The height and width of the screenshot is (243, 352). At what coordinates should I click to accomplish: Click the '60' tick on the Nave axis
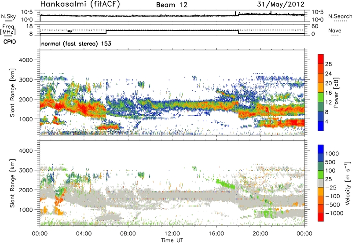click(315, 26)
